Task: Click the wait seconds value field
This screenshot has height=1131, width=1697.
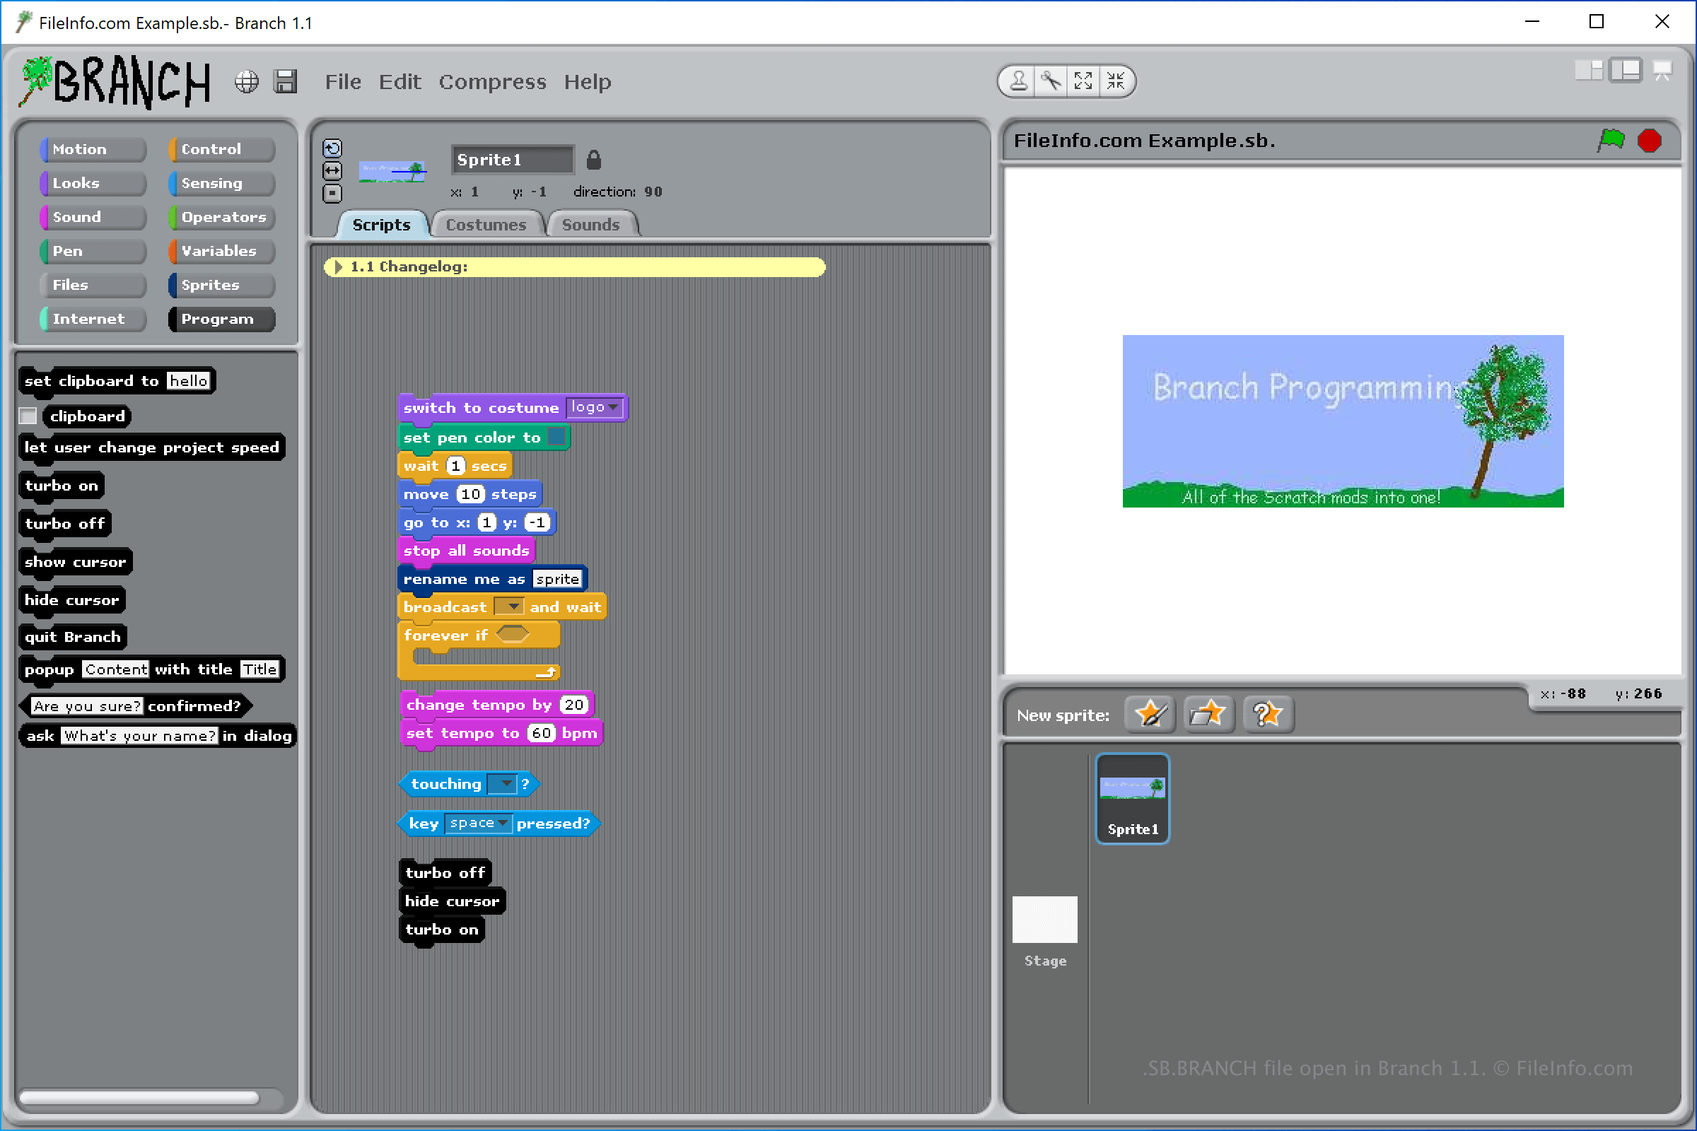Action: pyautogui.click(x=455, y=466)
